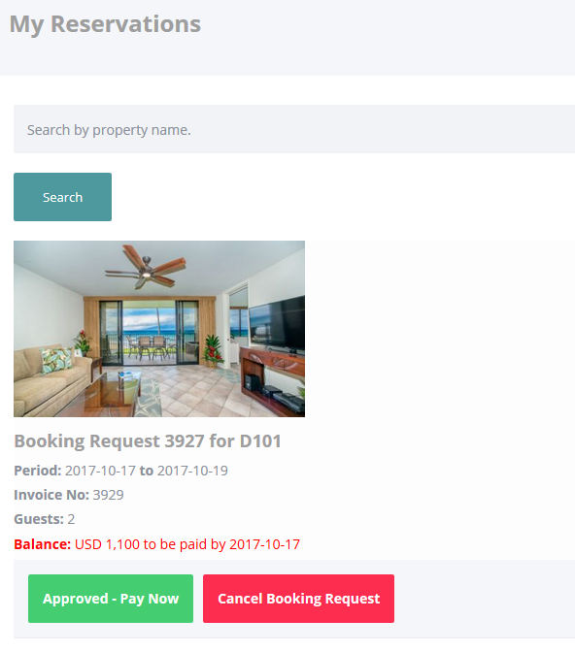575x652 pixels.
Task: Select the invoice number 3929
Action: [x=108, y=495]
